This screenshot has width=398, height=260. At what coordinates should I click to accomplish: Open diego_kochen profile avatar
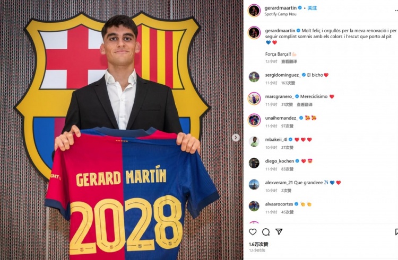254,163
